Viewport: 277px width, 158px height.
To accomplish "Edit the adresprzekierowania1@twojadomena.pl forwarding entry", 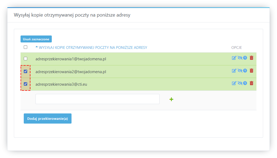I will (x=234, y=58).
